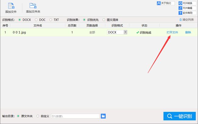
Task: Choose 图文混排 recognition effect
Action: [104, 20]
